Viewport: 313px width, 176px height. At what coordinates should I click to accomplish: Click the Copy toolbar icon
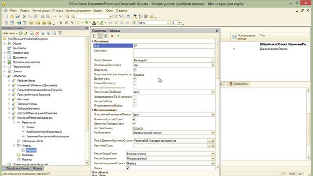[30, 17]
